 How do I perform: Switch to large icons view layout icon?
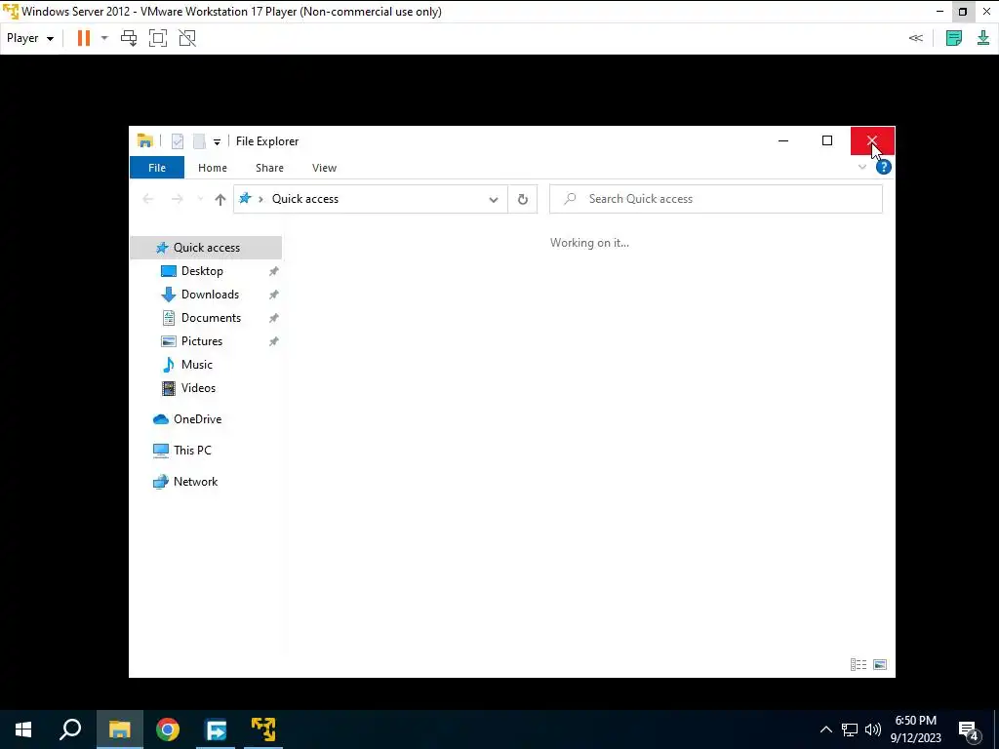tap(880, 665)
